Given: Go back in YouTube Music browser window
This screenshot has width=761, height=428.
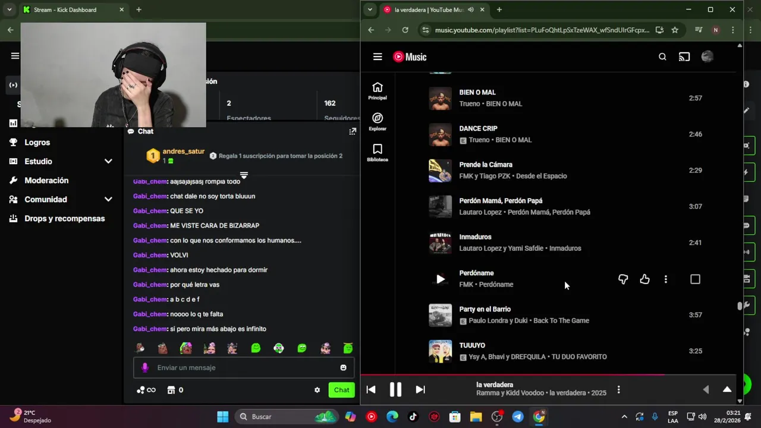Looking at the screenshot, I should [371, 30].
